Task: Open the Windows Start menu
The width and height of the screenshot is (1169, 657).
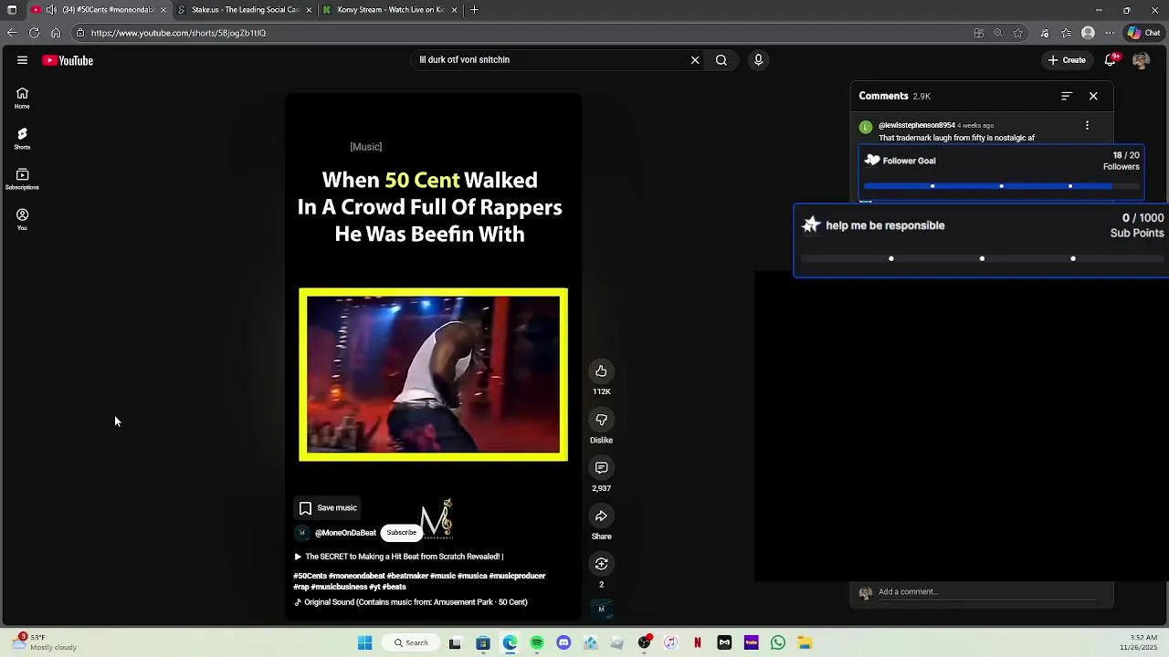Action: tap(364, 643)
